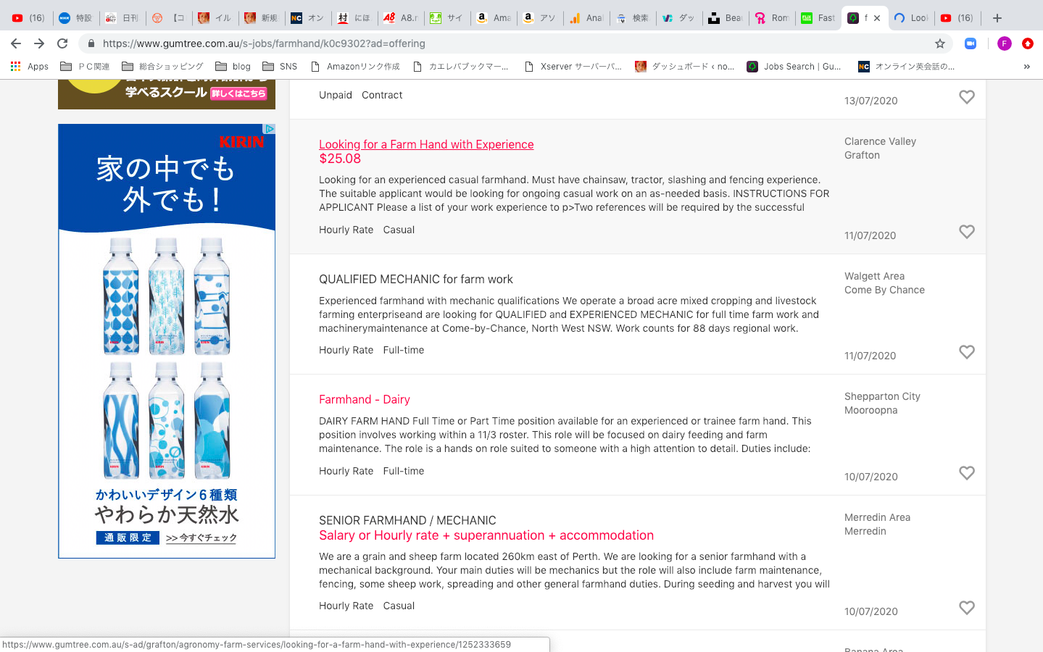Click the address bar URL field
The image size is (1043, 652).
(507, 43)
